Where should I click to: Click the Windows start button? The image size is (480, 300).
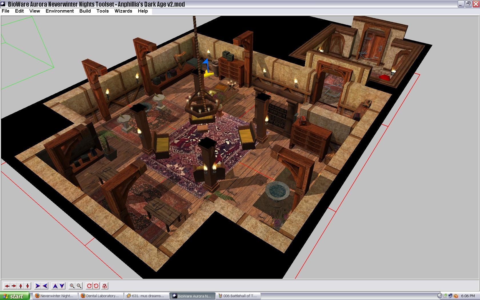15,296
